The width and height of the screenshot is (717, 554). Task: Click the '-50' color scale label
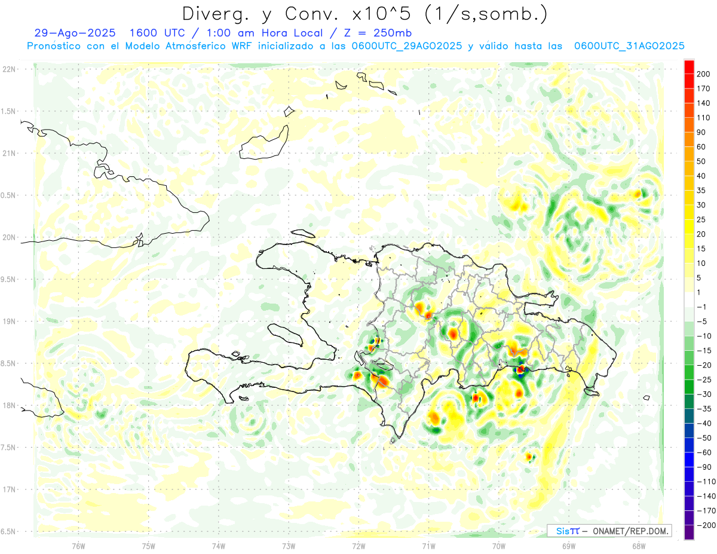point(704,438)
